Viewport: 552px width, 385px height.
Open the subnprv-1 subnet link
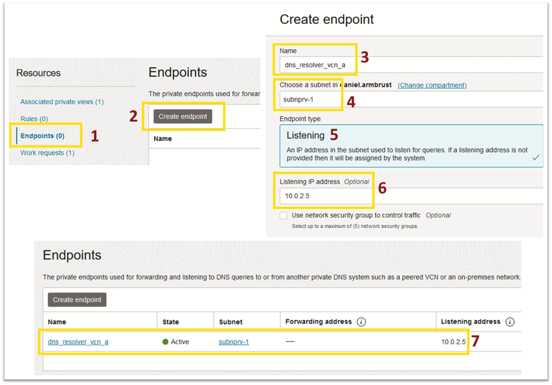[x=234, y=341]
